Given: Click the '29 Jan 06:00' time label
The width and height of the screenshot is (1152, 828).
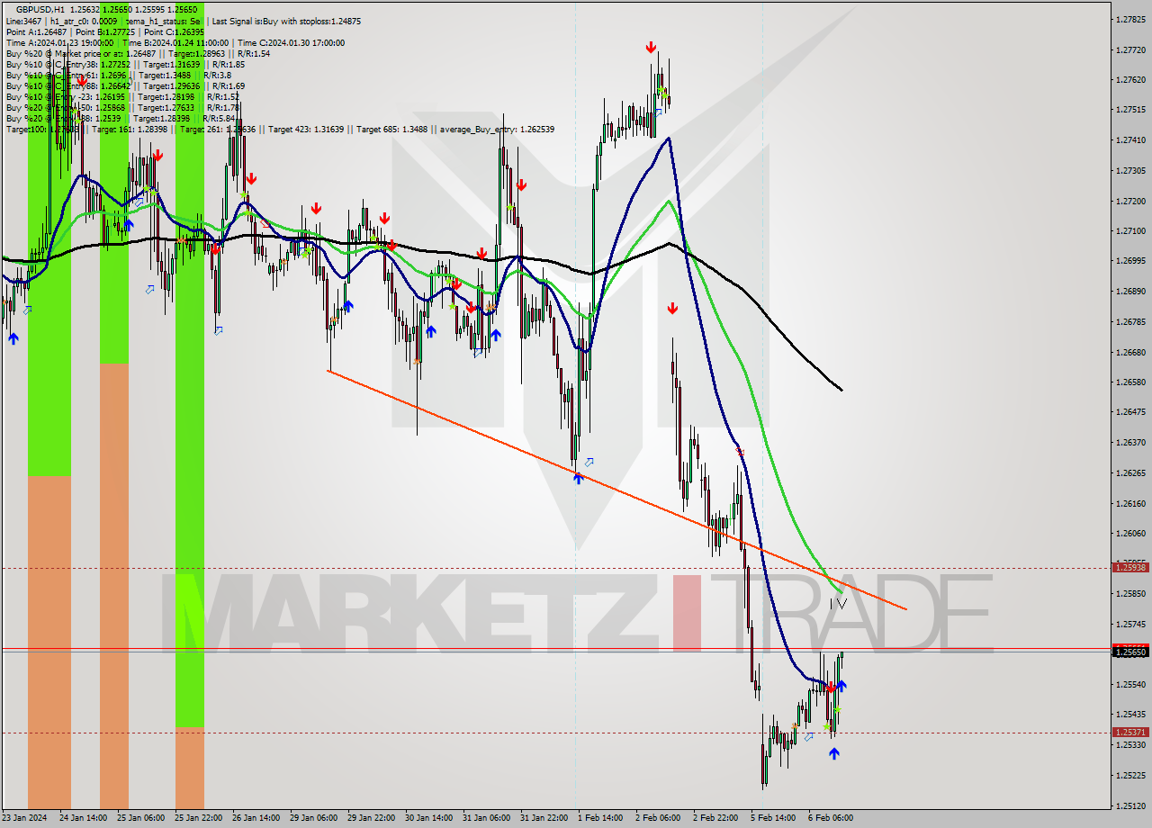Looking at the screenshot, I should 314,817.
